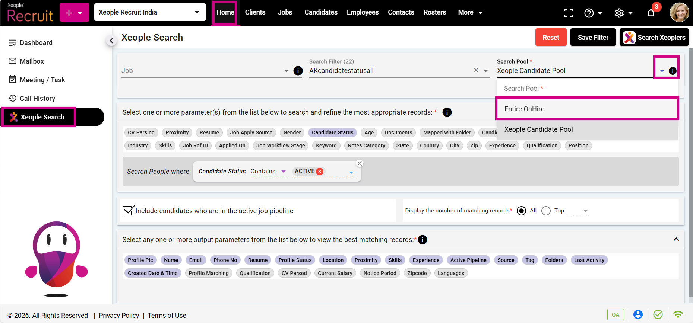Click the notifications bell icon
This screenshot has height=323, width=693.
pos(651,13)
